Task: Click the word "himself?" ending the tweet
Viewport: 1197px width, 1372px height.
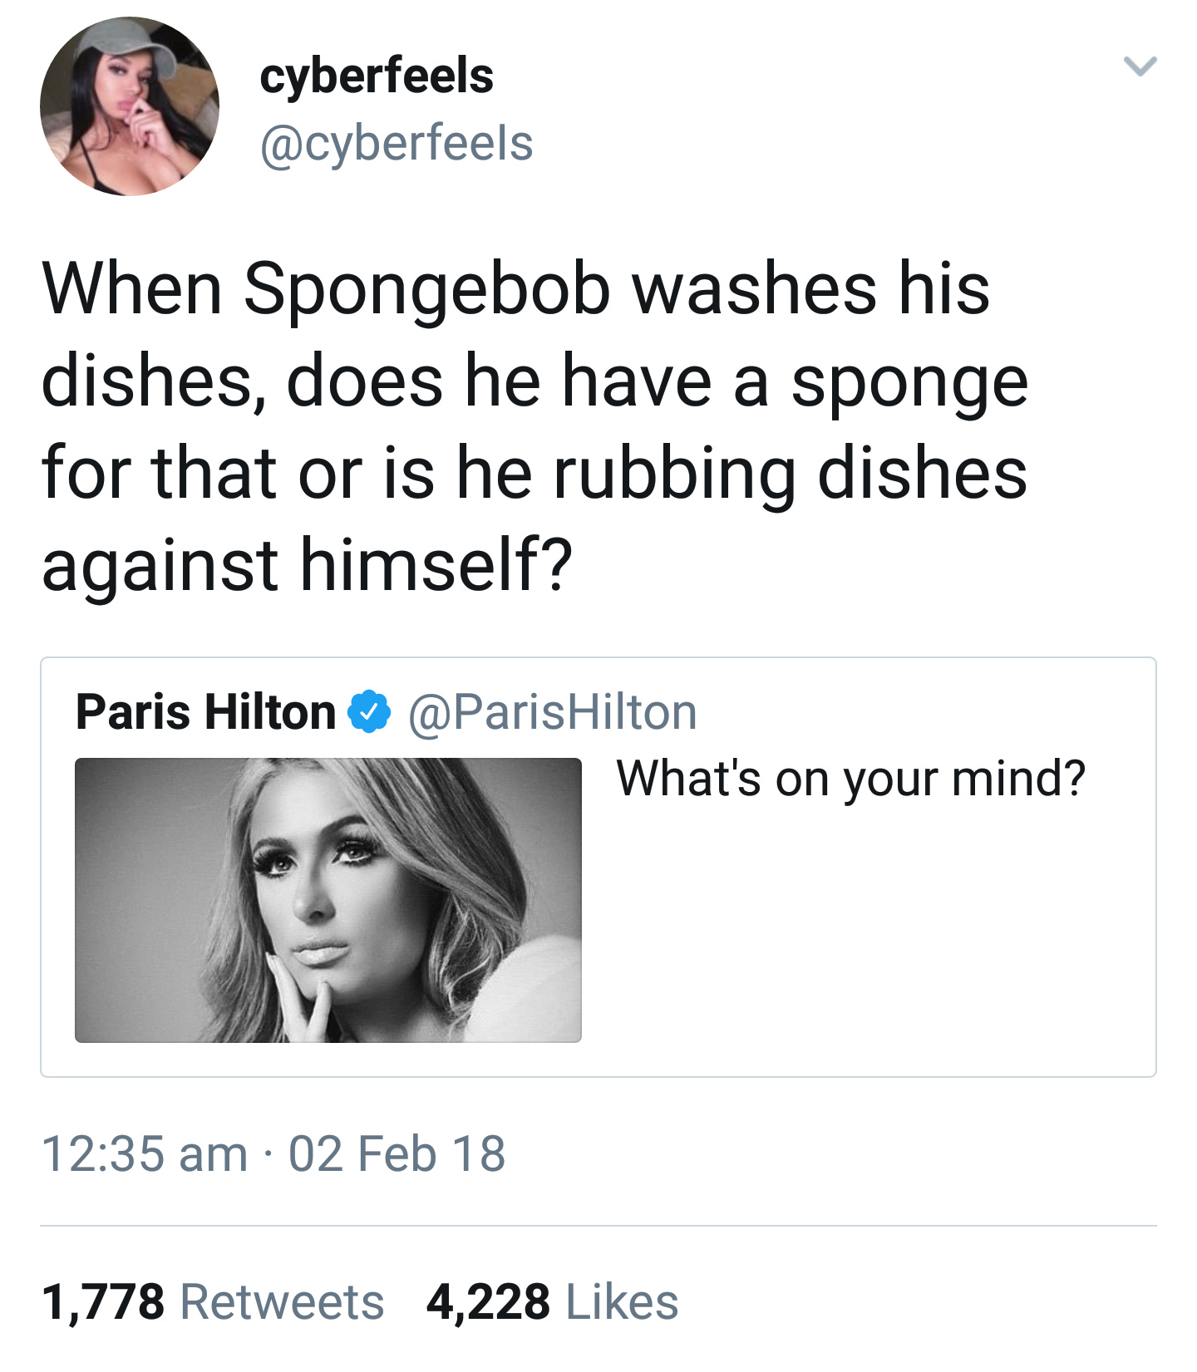Action: coord(436,565)
